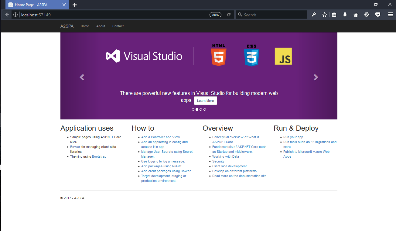This screenshot has width=396, height=231.
Task: Click the browser back arrow button
Action: pyautogui.click(x=7, y=15)
